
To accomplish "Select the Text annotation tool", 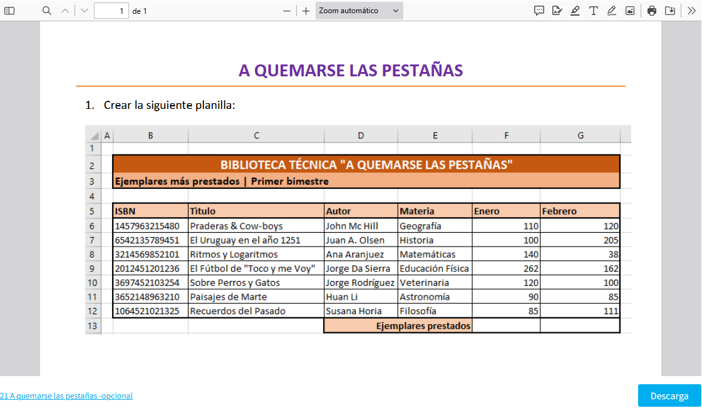I will click(x=593, y=11).
